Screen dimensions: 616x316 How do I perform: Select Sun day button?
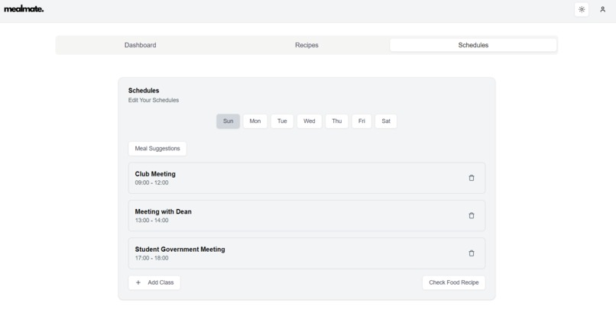229,121
